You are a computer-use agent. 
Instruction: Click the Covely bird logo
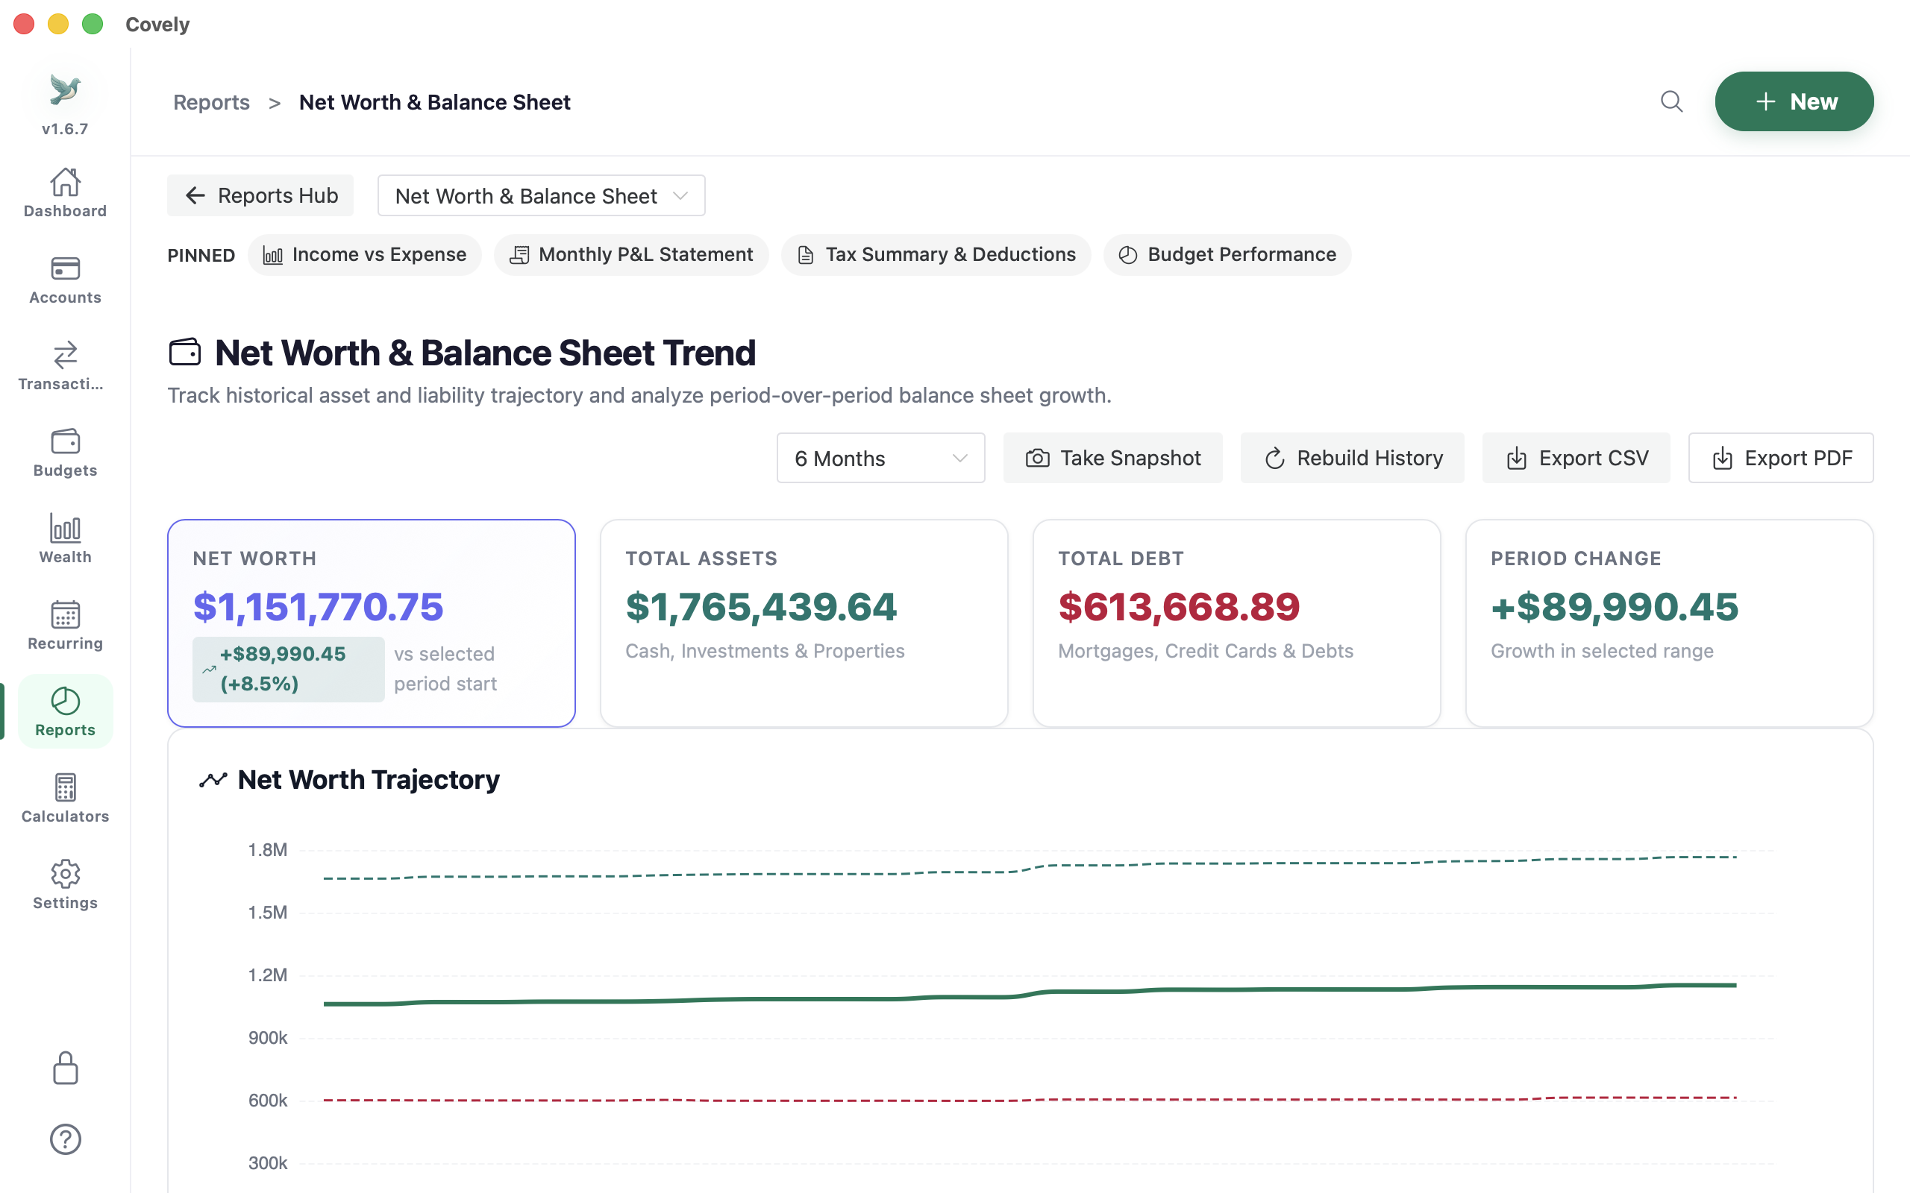tap(65, 89)
